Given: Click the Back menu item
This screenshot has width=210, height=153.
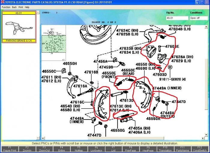Looking at the screenshot, I should [14, 7].
